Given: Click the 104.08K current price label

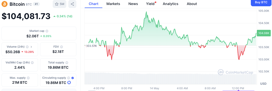Looking at the screenshot, I should pyautogui.click(x=264, y=33).
